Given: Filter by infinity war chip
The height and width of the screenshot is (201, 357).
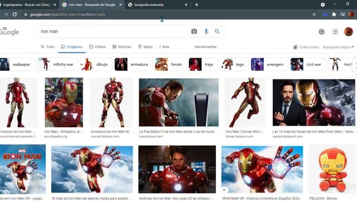Looking at the screenshot, I should pos(57,65).
